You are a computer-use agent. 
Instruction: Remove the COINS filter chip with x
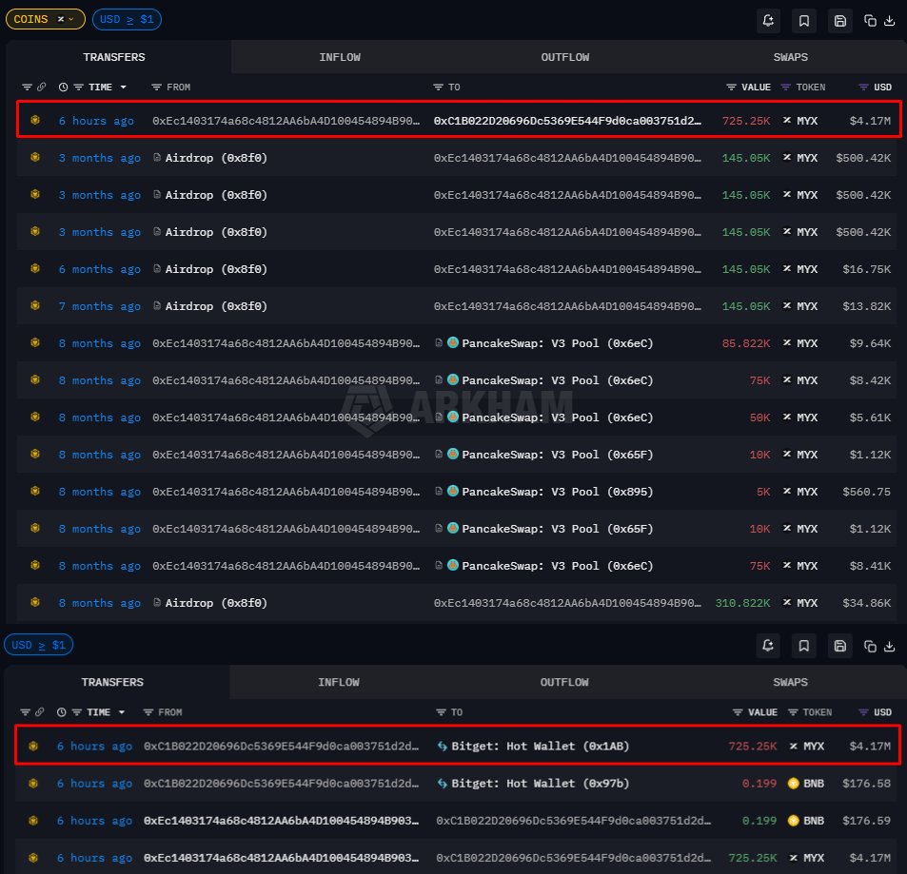(61, 19)
